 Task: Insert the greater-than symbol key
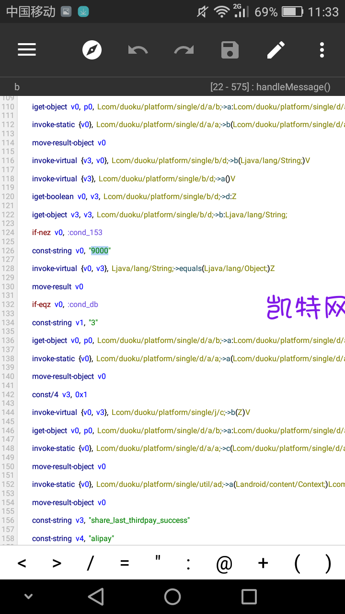click(57, 564)
